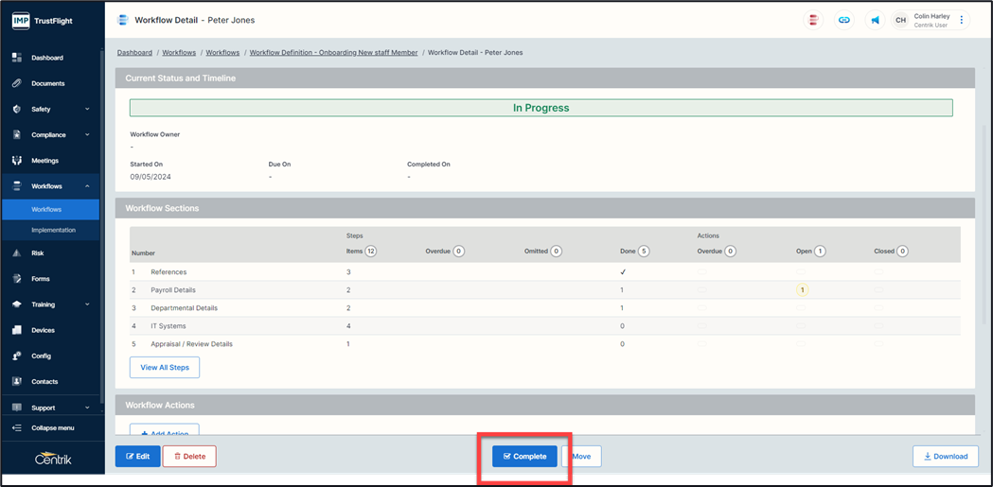
Task: Click the announcements megaphone icon
Action: pyautogui.click(x=875, y=20)
